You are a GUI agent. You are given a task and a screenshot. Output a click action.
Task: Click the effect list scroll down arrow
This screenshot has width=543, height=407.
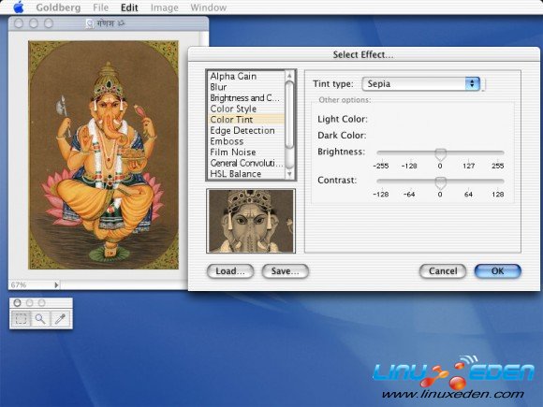coord(289,174)
